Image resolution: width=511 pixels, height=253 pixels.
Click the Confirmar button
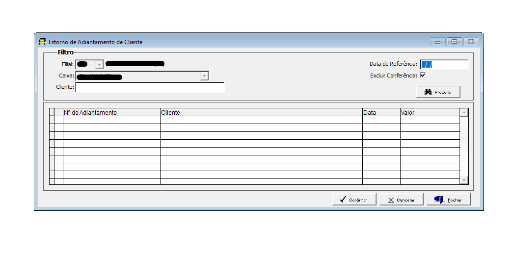click(354, 200)
